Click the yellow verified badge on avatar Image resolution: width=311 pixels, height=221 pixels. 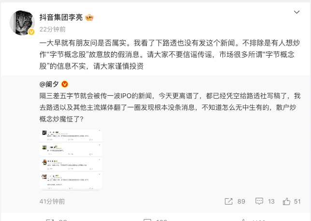[x=31, y=32]
